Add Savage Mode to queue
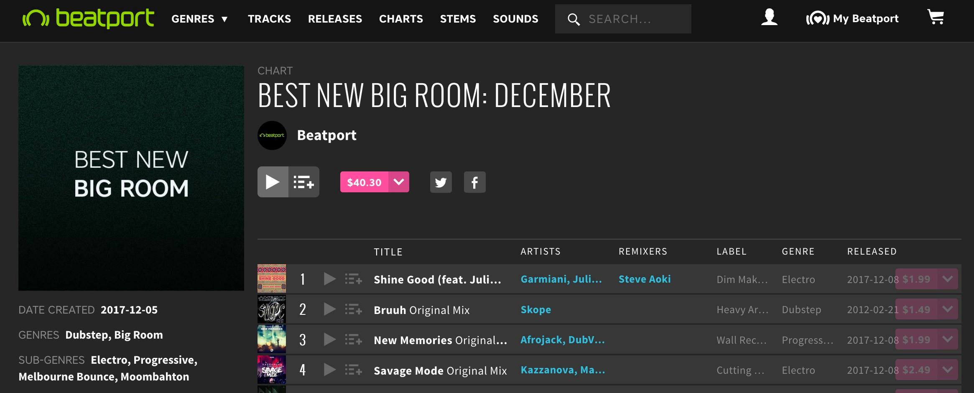 353,370
